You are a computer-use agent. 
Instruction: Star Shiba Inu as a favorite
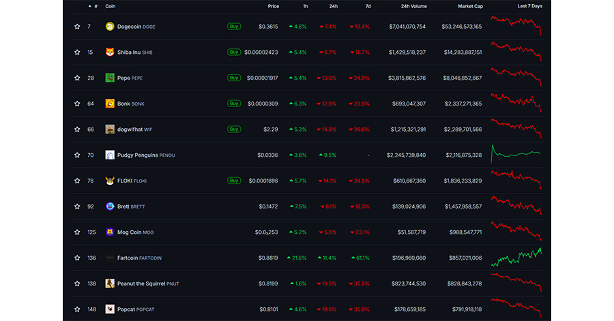click(77, 52)
